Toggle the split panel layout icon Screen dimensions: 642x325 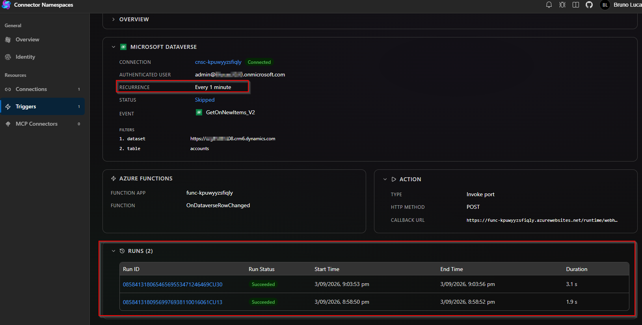coord(576,5)
